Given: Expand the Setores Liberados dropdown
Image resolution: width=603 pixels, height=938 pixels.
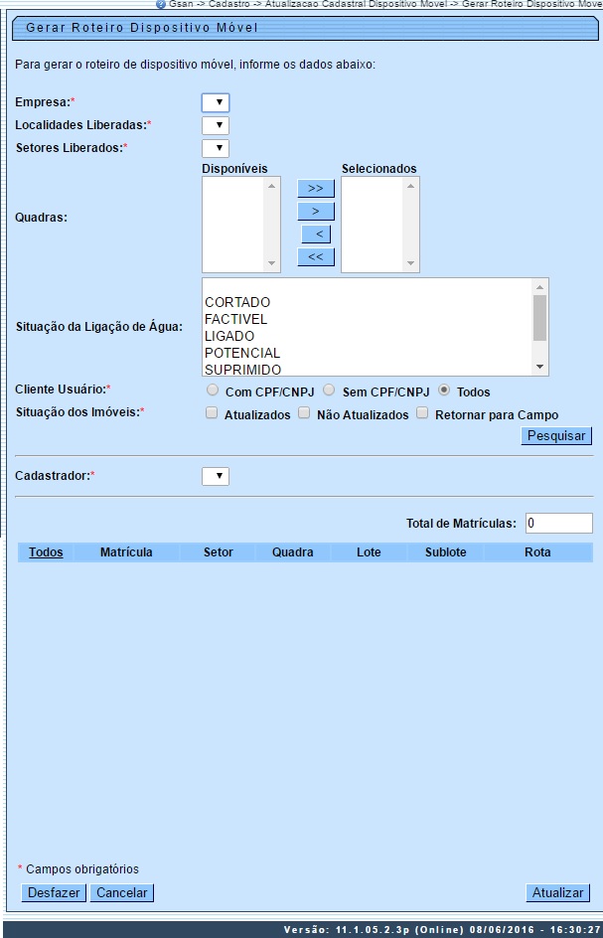Looking at the screenshot, I should 216,148.
